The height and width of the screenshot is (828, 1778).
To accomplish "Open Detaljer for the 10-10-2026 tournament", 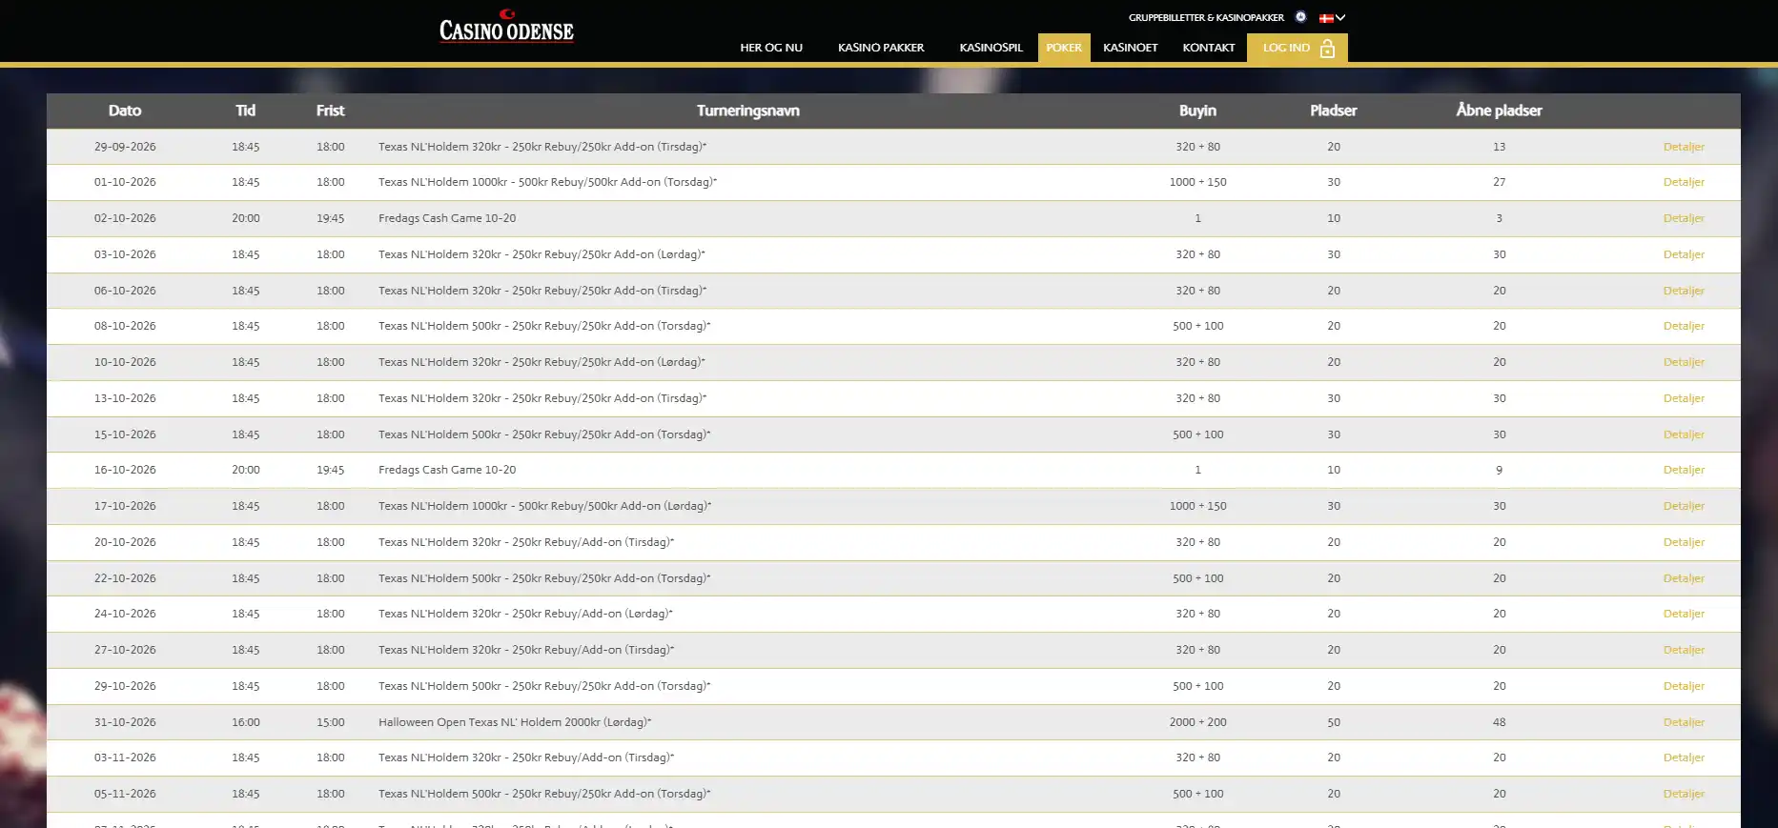I will (1685, 362).
